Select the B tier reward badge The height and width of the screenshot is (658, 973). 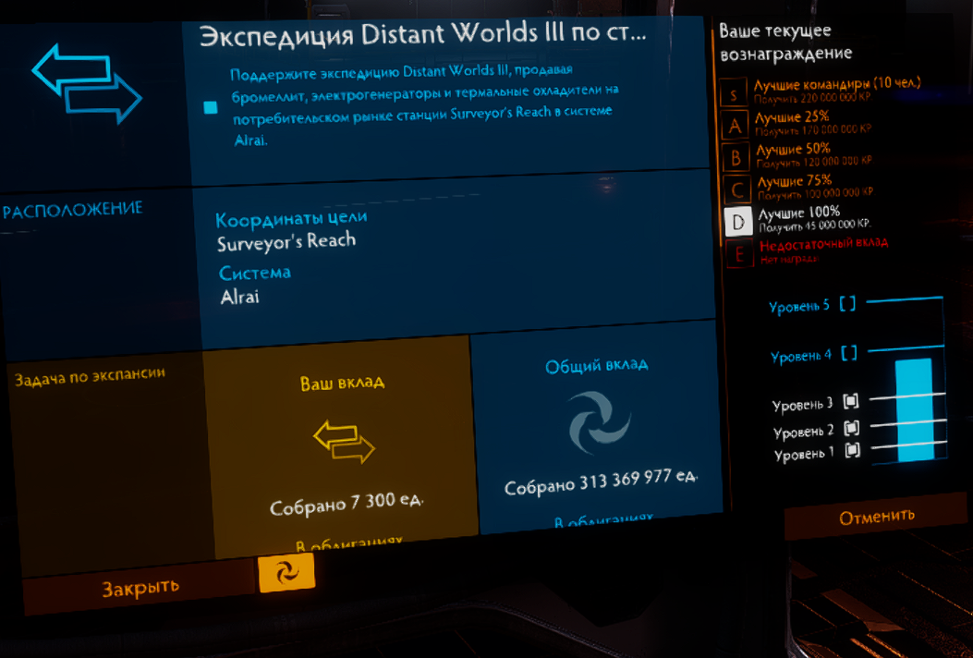click(x=736, y=158)
